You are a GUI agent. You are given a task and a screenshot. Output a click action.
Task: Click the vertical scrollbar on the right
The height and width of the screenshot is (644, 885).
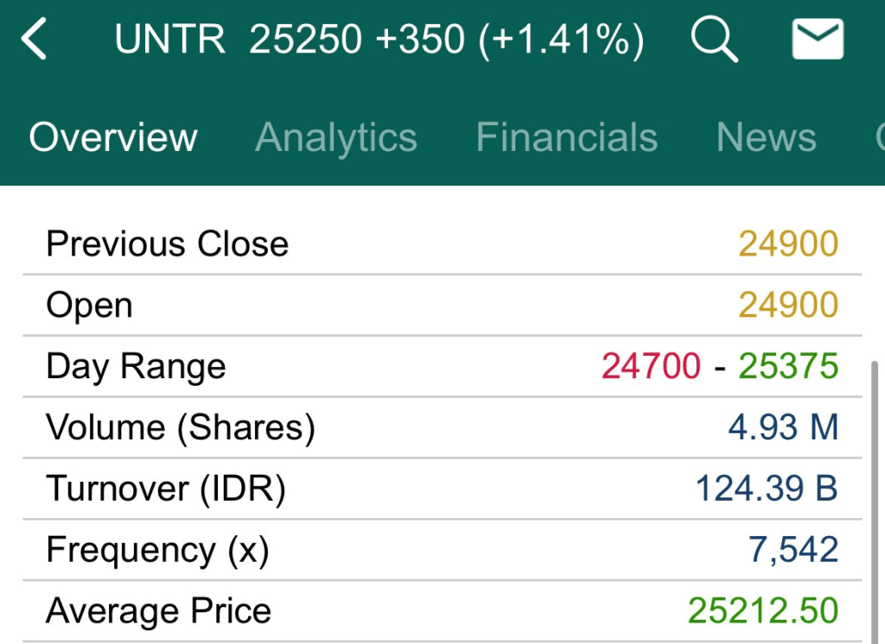(875, 501)
